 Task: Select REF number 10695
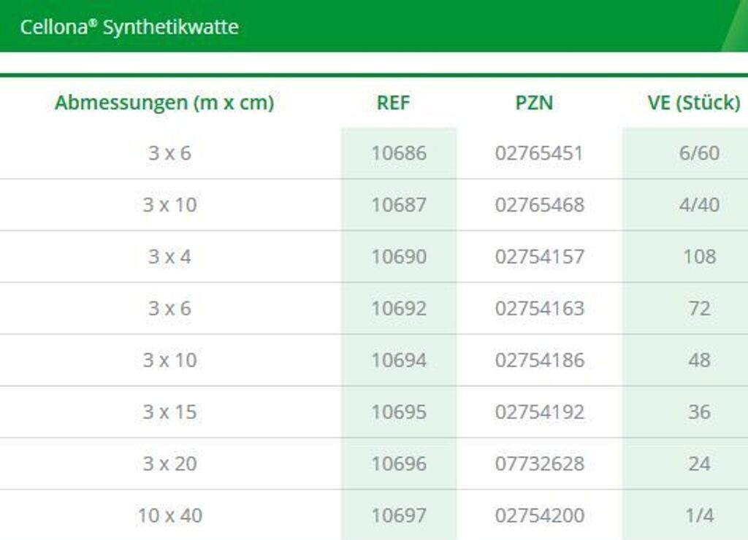click(x=398, y=412)
